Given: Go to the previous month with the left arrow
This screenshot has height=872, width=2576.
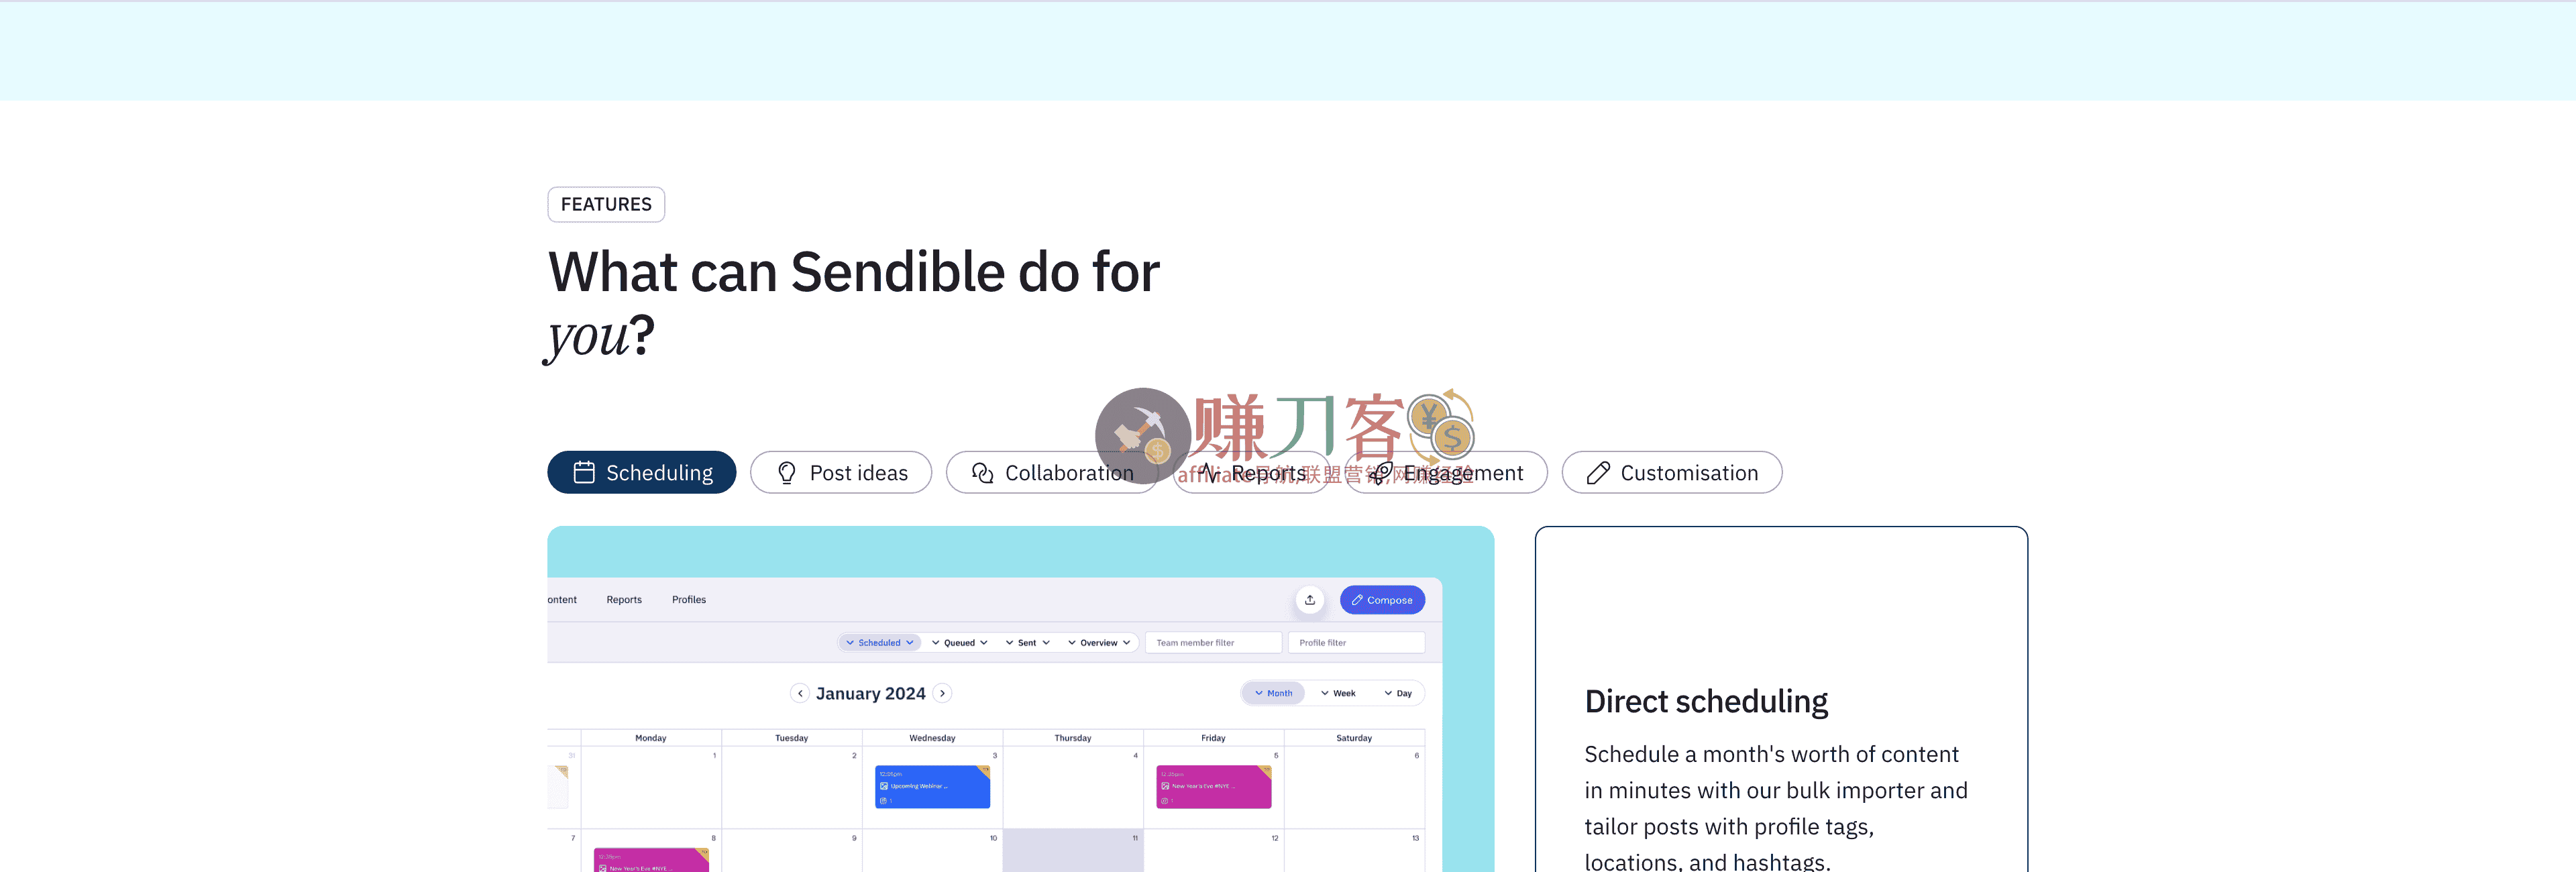Looking at the screenshot, I should pyautogui.click(x=800, y=693).
